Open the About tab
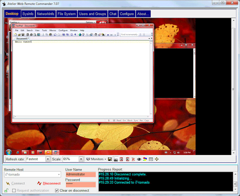The height and width of the screenshot is (196, 240). (x=143, y=14)
